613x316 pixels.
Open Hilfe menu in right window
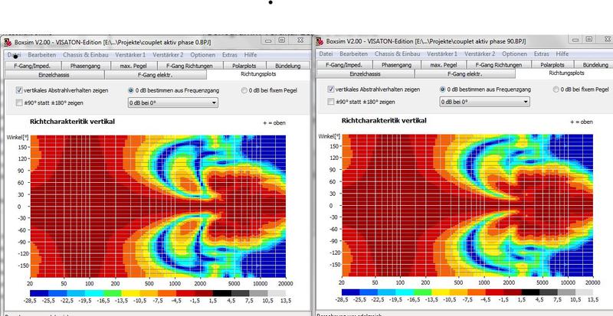coord(562,54)
